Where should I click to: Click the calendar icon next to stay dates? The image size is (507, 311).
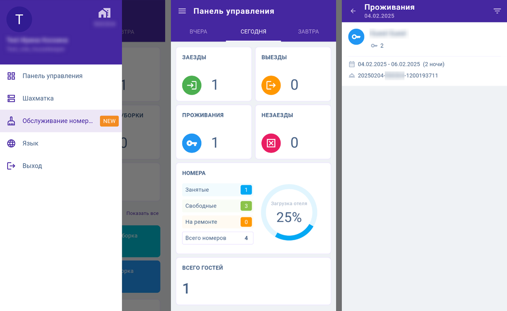pyautogui.click(x=352, y=64)
